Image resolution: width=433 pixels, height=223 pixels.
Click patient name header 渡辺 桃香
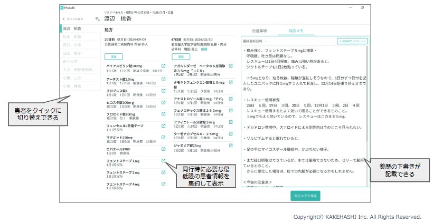118,19
